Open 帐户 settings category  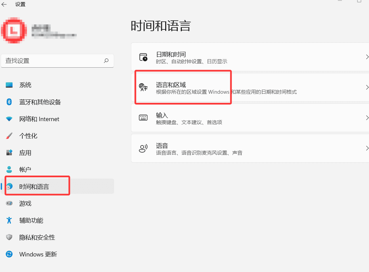[x=58, y=169]
